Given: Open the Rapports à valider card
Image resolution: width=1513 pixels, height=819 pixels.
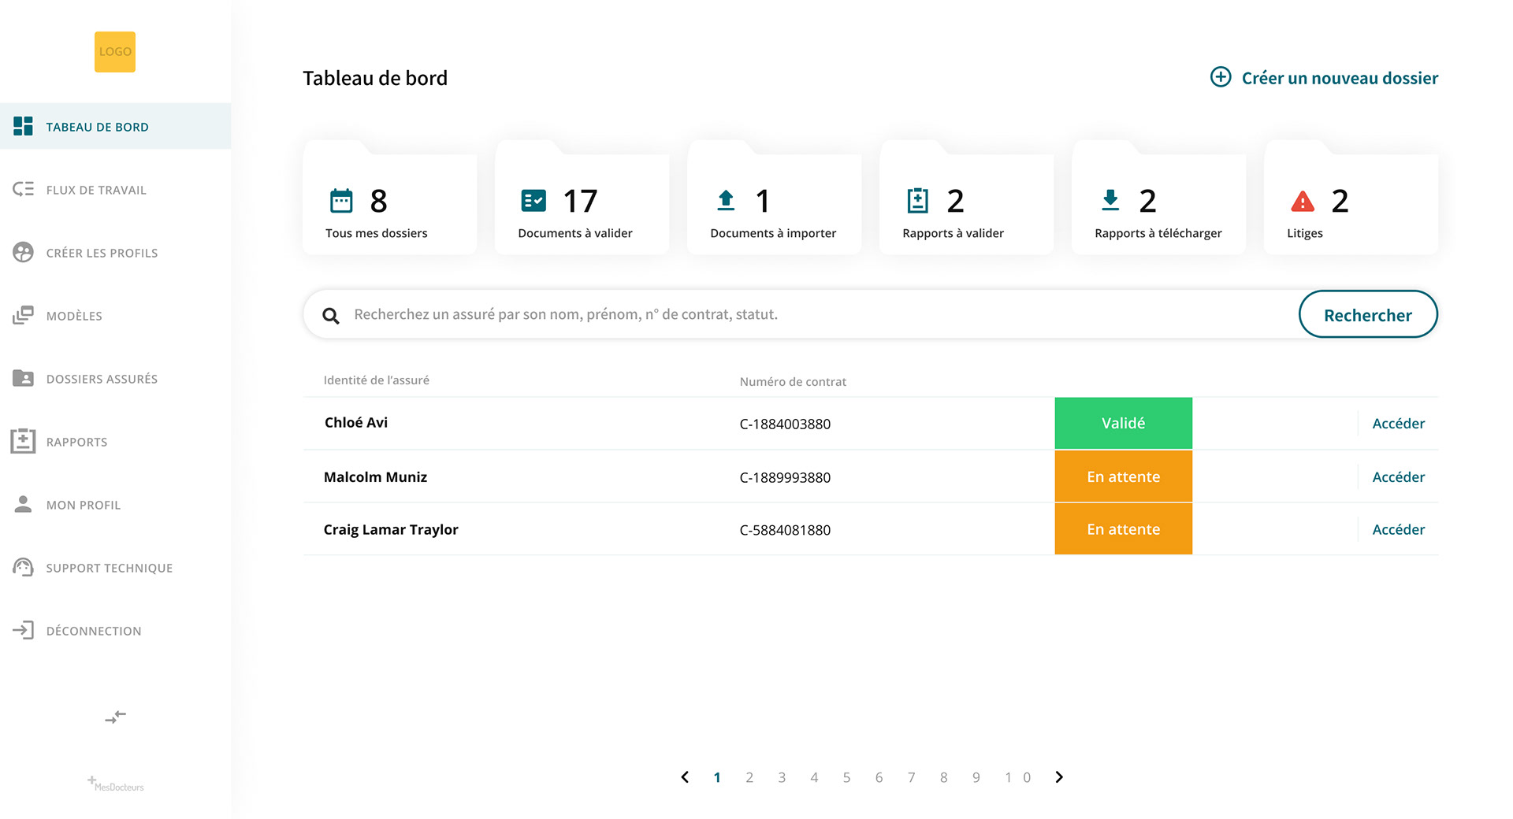Looking at the screenshot, I should pos(967,198).
